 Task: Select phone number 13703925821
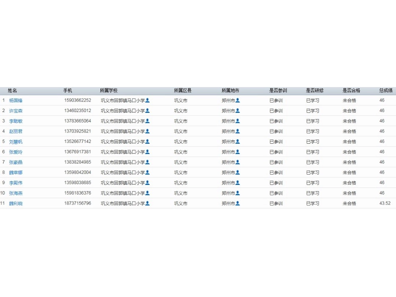pyautogui.click(x=78, y=131)
